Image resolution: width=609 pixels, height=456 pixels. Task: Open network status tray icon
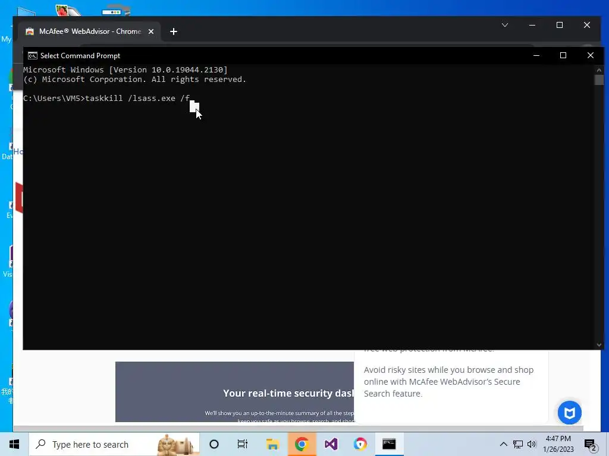(518, 444)
